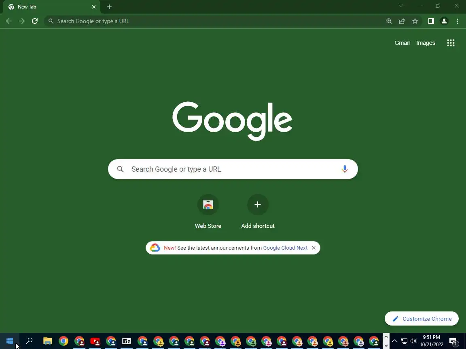Viewport: 466px width, 349px height.
Task: Open the Web Store shortcut
Action: (x=208, y=212)
